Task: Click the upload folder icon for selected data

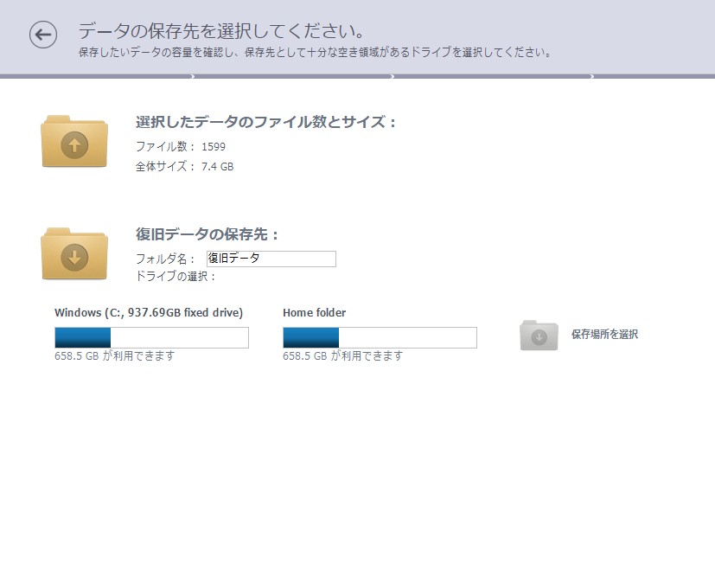Action: [x=74, y=142]
